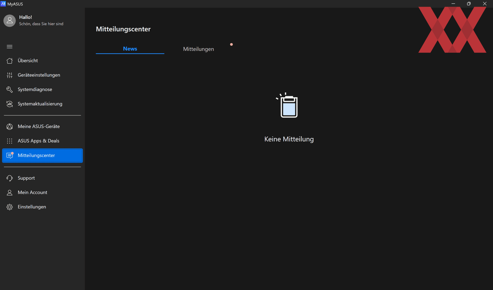Click the Systemdiagnose wrench icon

[10, 89]
